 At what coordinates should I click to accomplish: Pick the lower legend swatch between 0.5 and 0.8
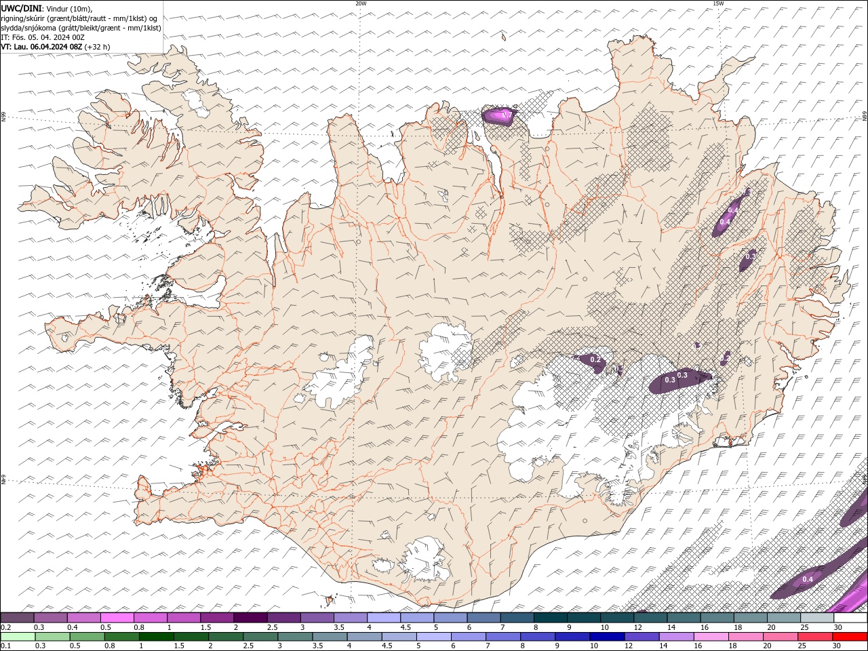(x=87, y=637)
